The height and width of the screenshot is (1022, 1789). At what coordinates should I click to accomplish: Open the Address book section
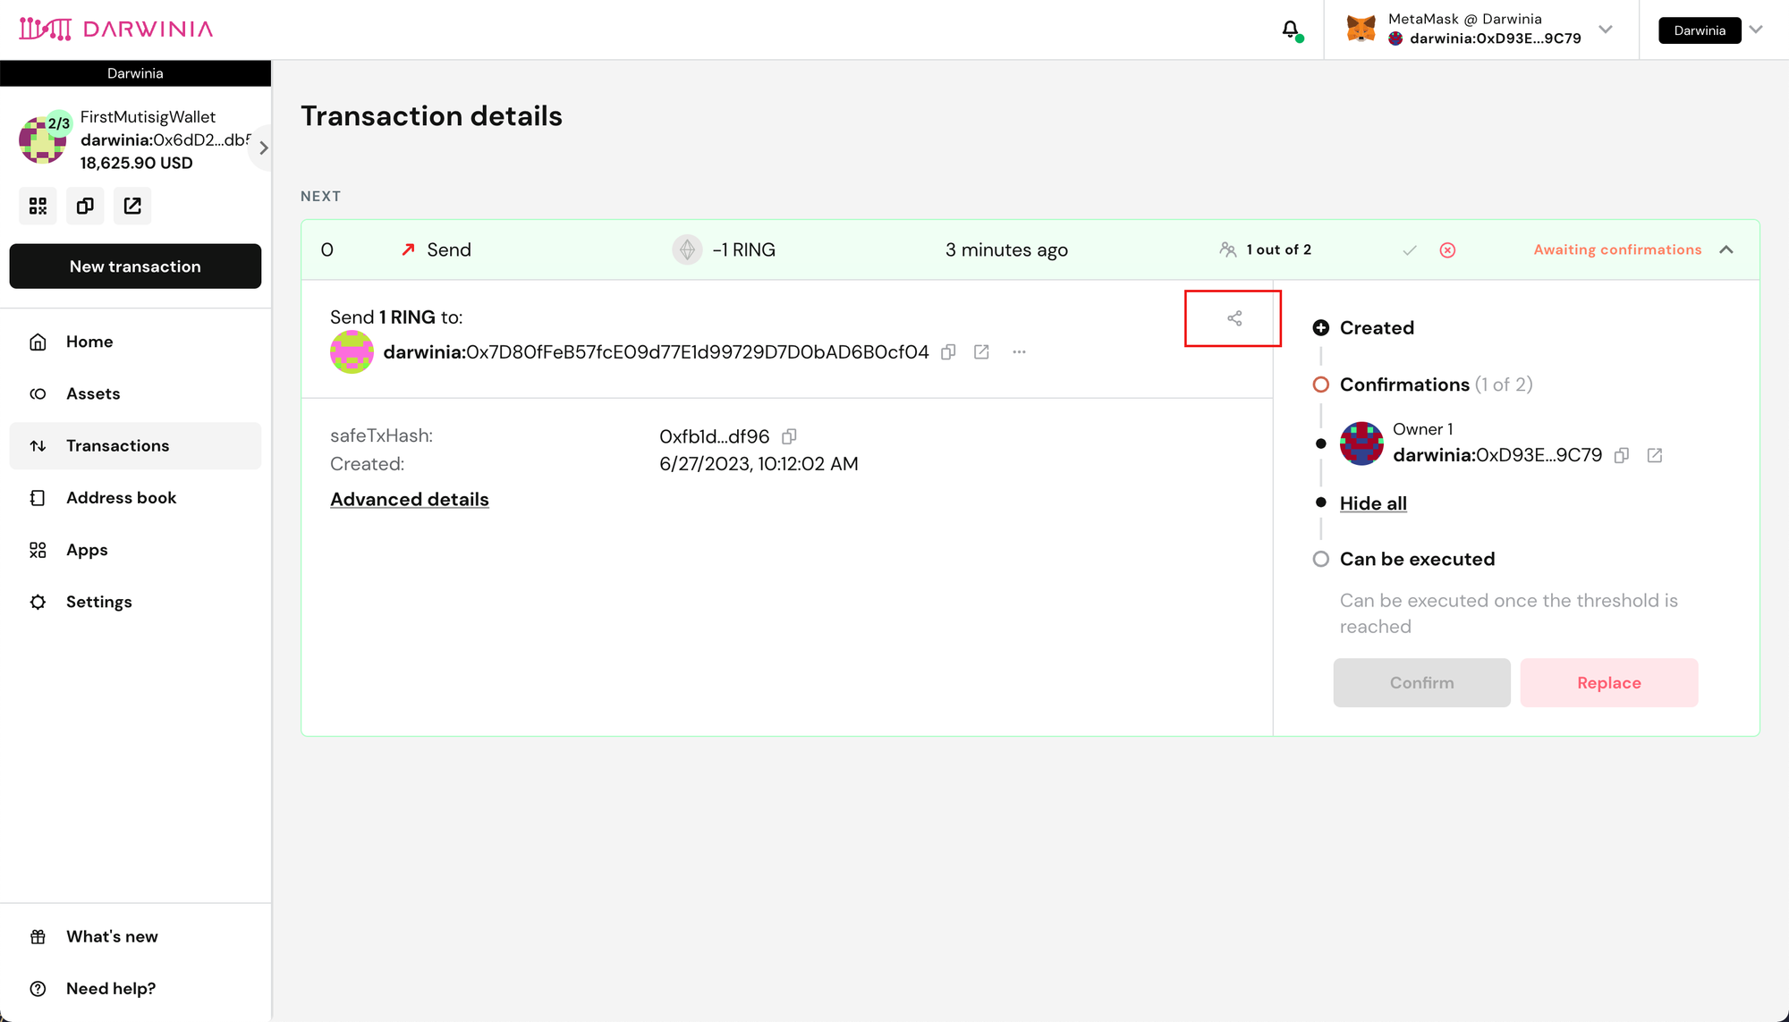coord(121,498)
